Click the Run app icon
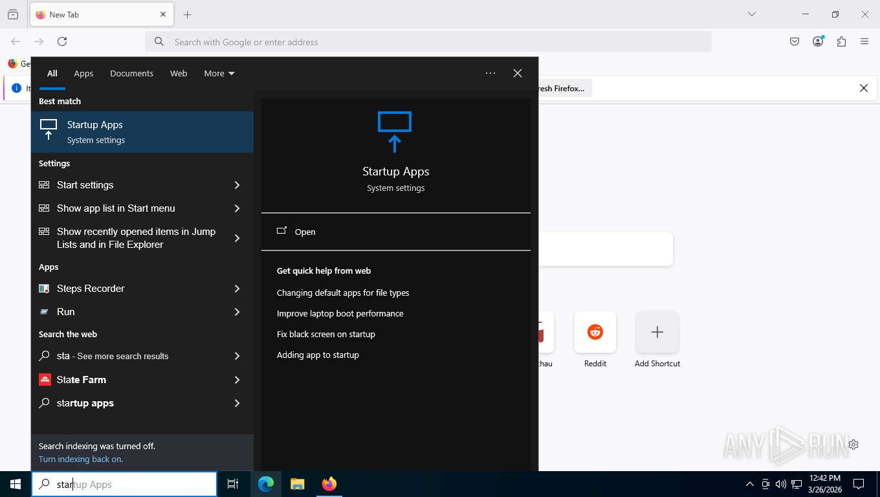The image size is (880, 497). (x=44, y=312)
